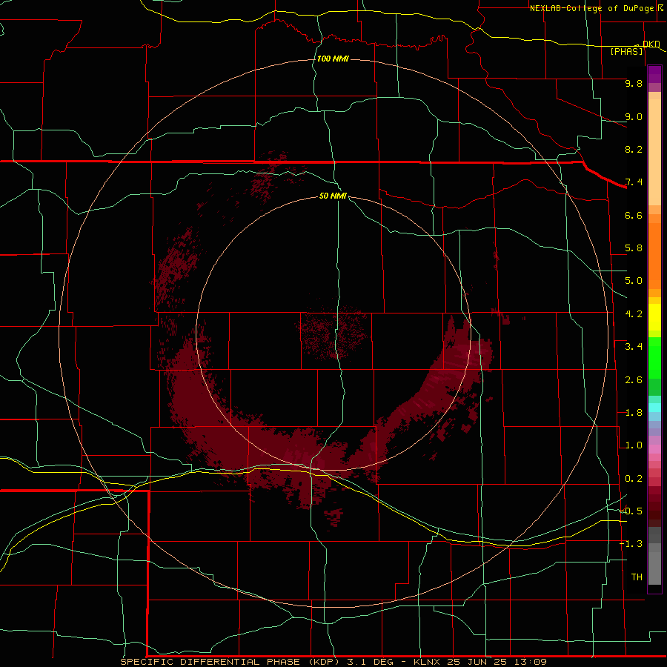
Task: Click the -1.3 value on the color scale
Action: (x=631, y=544)
